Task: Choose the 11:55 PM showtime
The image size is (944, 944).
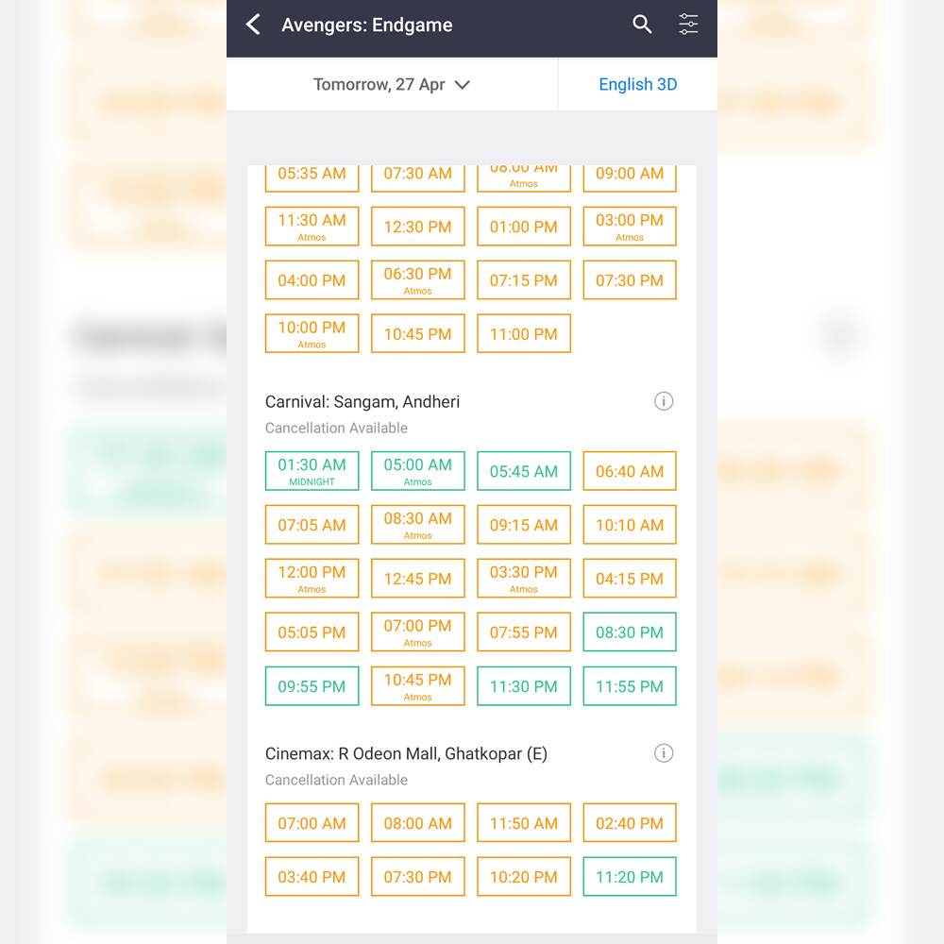Action: pyautogui.click(x=630, y=685)
